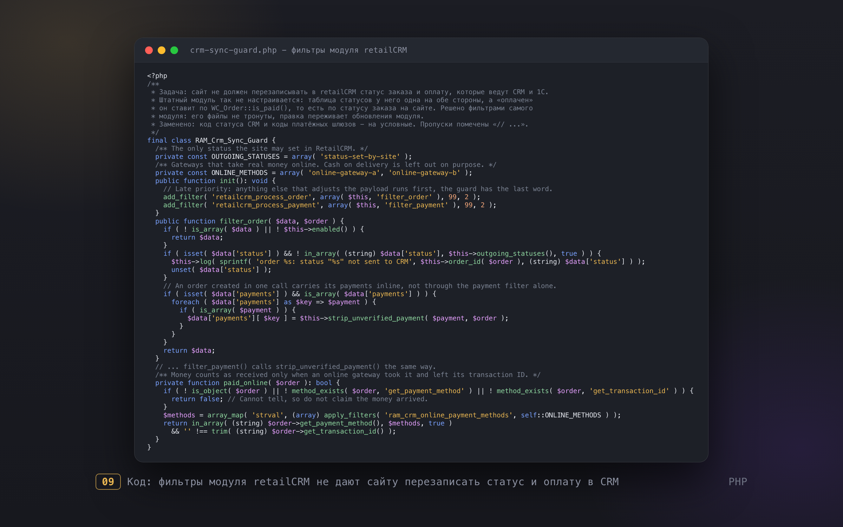Click the window title 'crm-sync-guard.php'
The width and height of the screenshot is (843, 527).
coord(234,50)
